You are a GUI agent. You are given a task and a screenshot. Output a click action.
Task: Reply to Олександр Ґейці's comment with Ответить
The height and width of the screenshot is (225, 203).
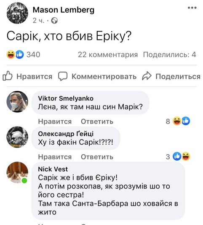pyautogui.click(x=97, y=157)
